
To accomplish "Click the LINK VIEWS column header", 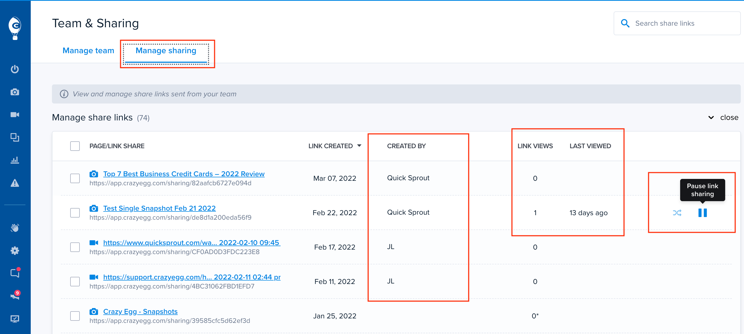I will click(x=535, y=146).
